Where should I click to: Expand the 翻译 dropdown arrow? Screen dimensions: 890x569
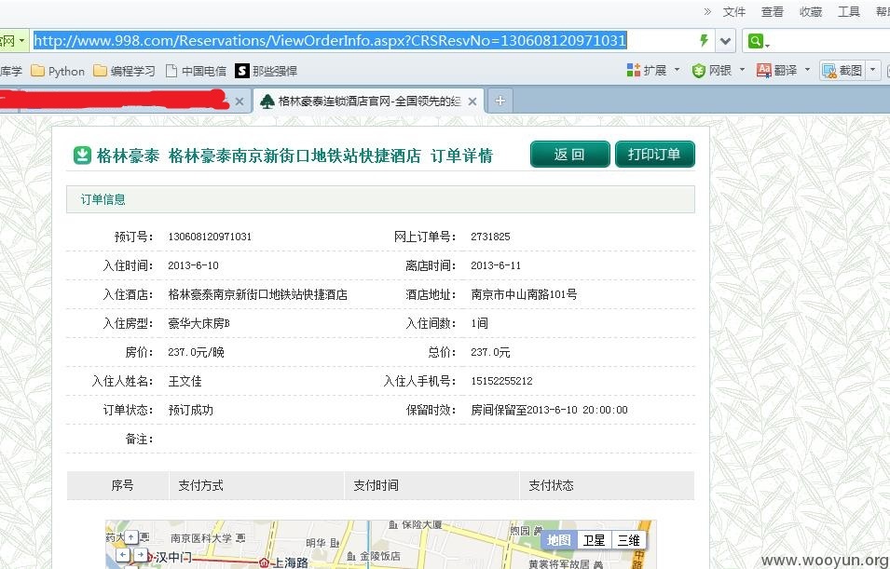tap(807, 71)
